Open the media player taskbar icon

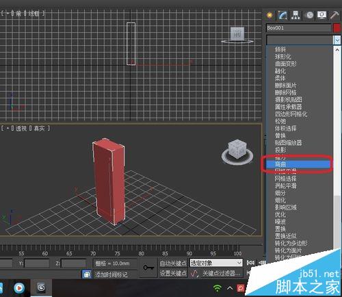click(19, 288)
